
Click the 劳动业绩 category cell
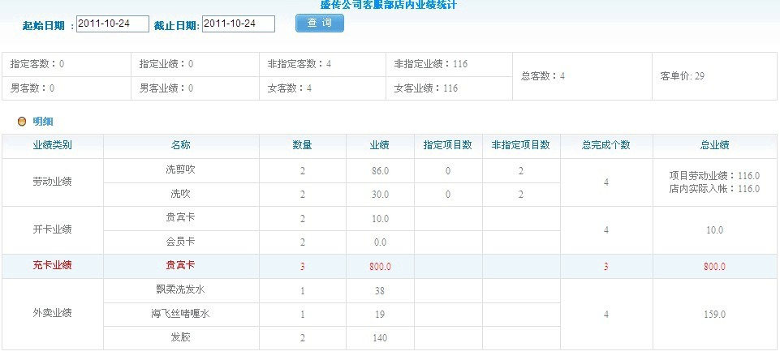pos(52,182)
